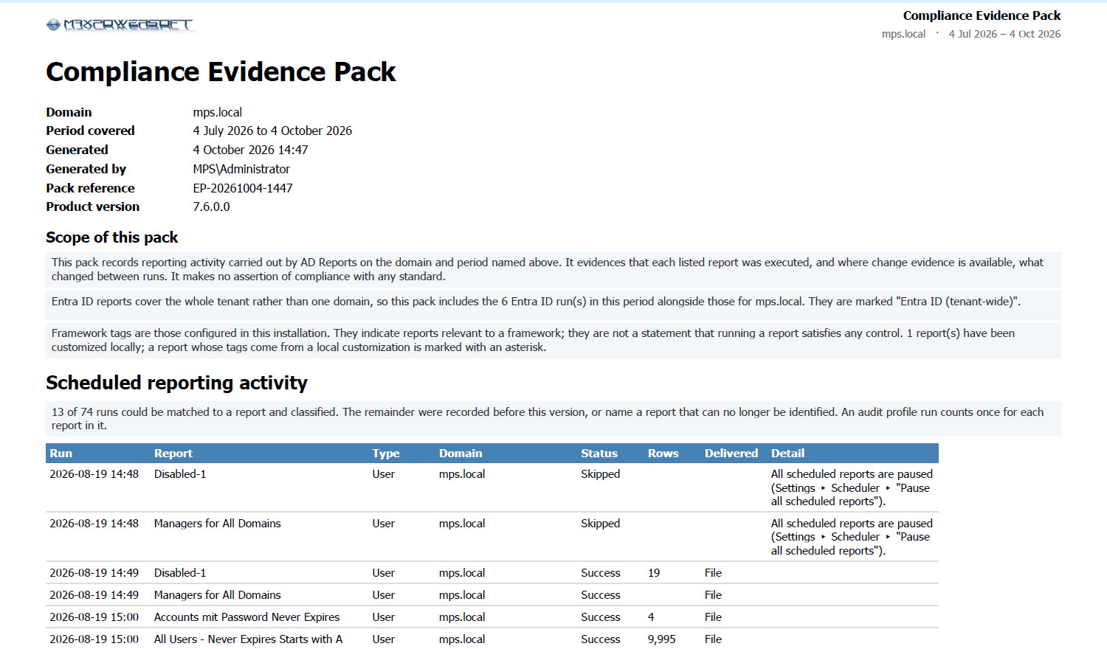The image size is (1107, 649).
Task: Click the pack reference 'EP-20261004-1447'
Action: click(243, 188)
